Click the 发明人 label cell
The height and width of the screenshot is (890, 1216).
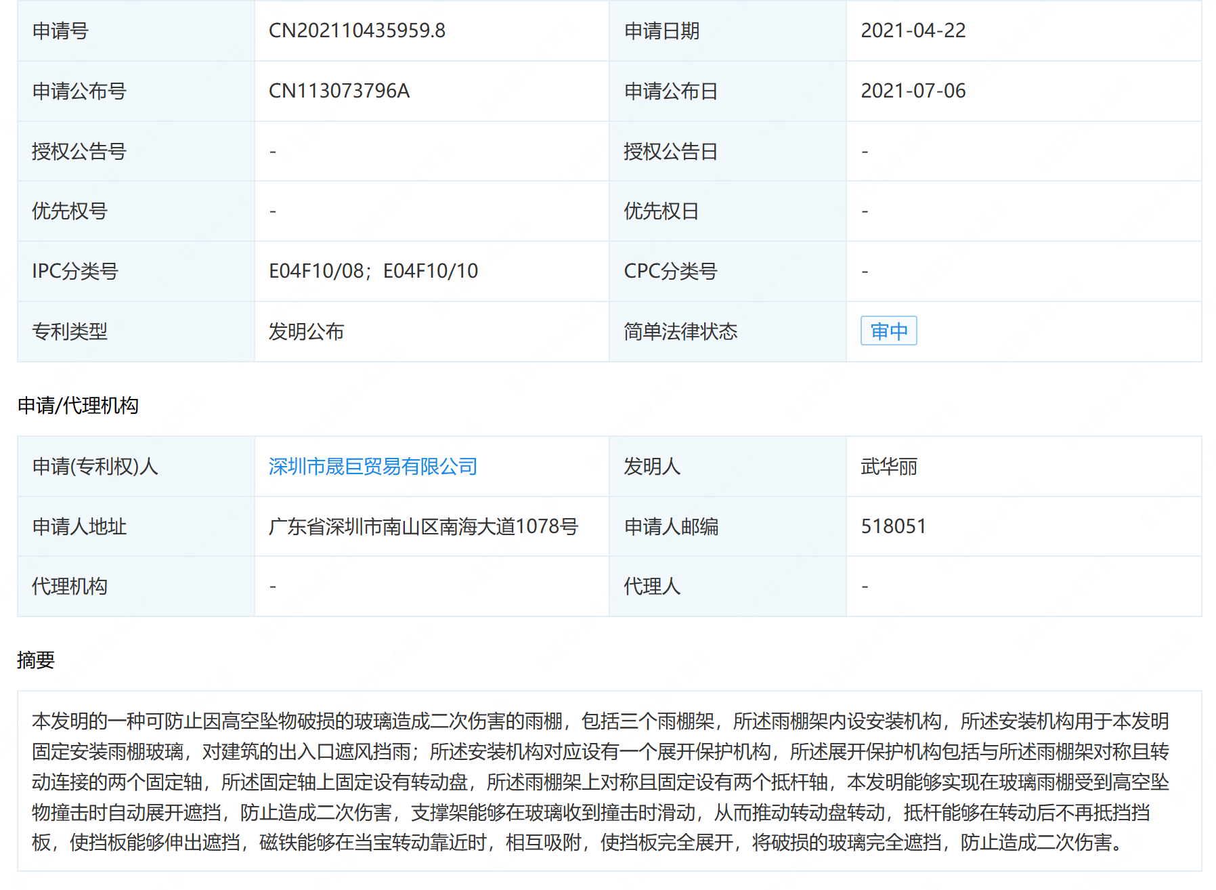point(728,467)
